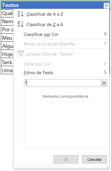111x171 pixels.
Task: Expand Modo de Exibição Planilha arrow
Action: point(105,43)
